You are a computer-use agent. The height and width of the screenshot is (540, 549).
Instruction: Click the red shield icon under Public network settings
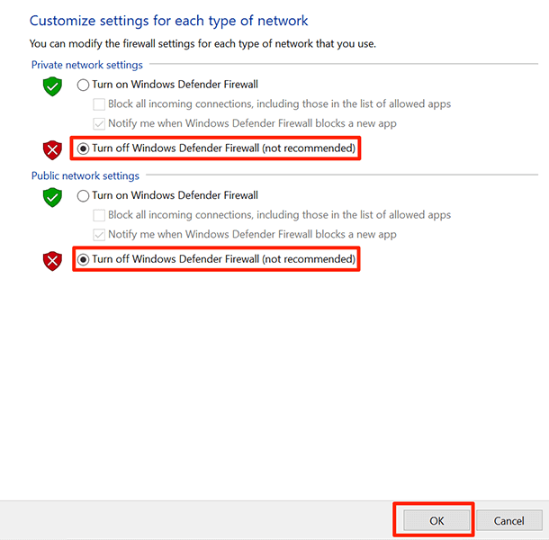(x=54, y=260)
